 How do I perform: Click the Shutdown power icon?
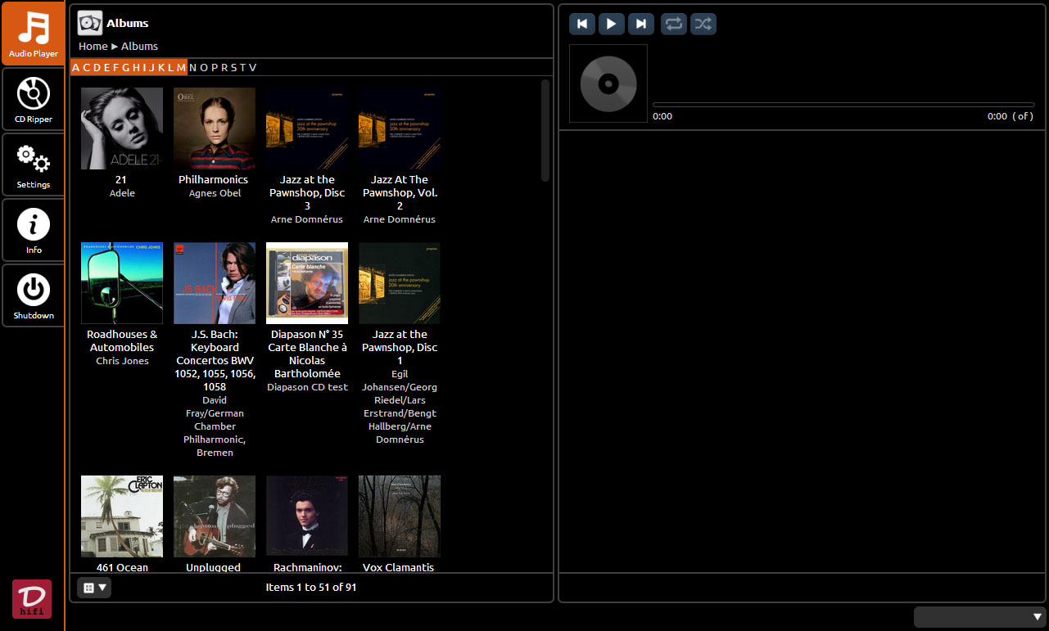pos(34,292)
